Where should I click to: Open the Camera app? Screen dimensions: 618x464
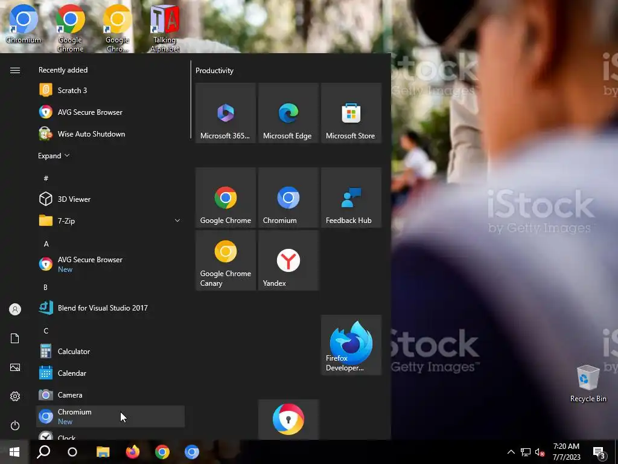110,395
